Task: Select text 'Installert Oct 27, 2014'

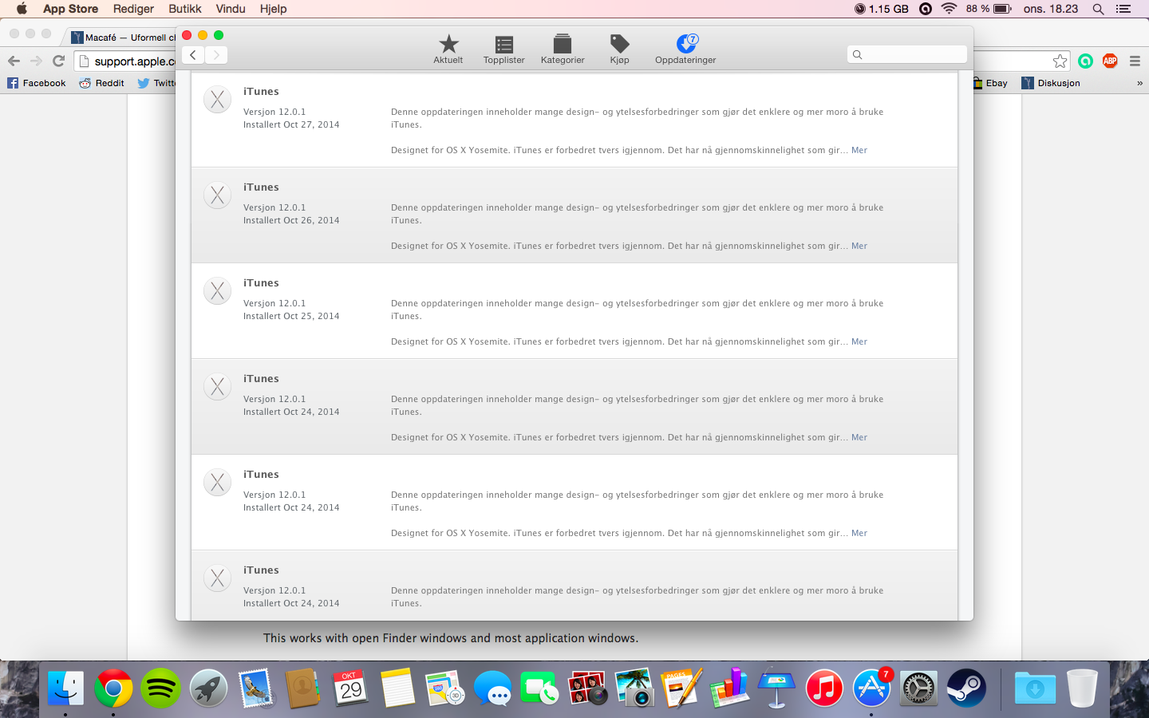Action: pos(291,124)
